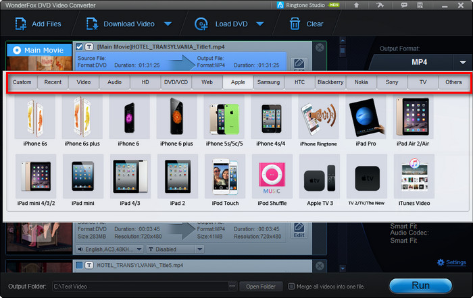Expand the Load DVD dropdown arrow
473x298 pixels.
pyautogui.click(x=260, y=24)
